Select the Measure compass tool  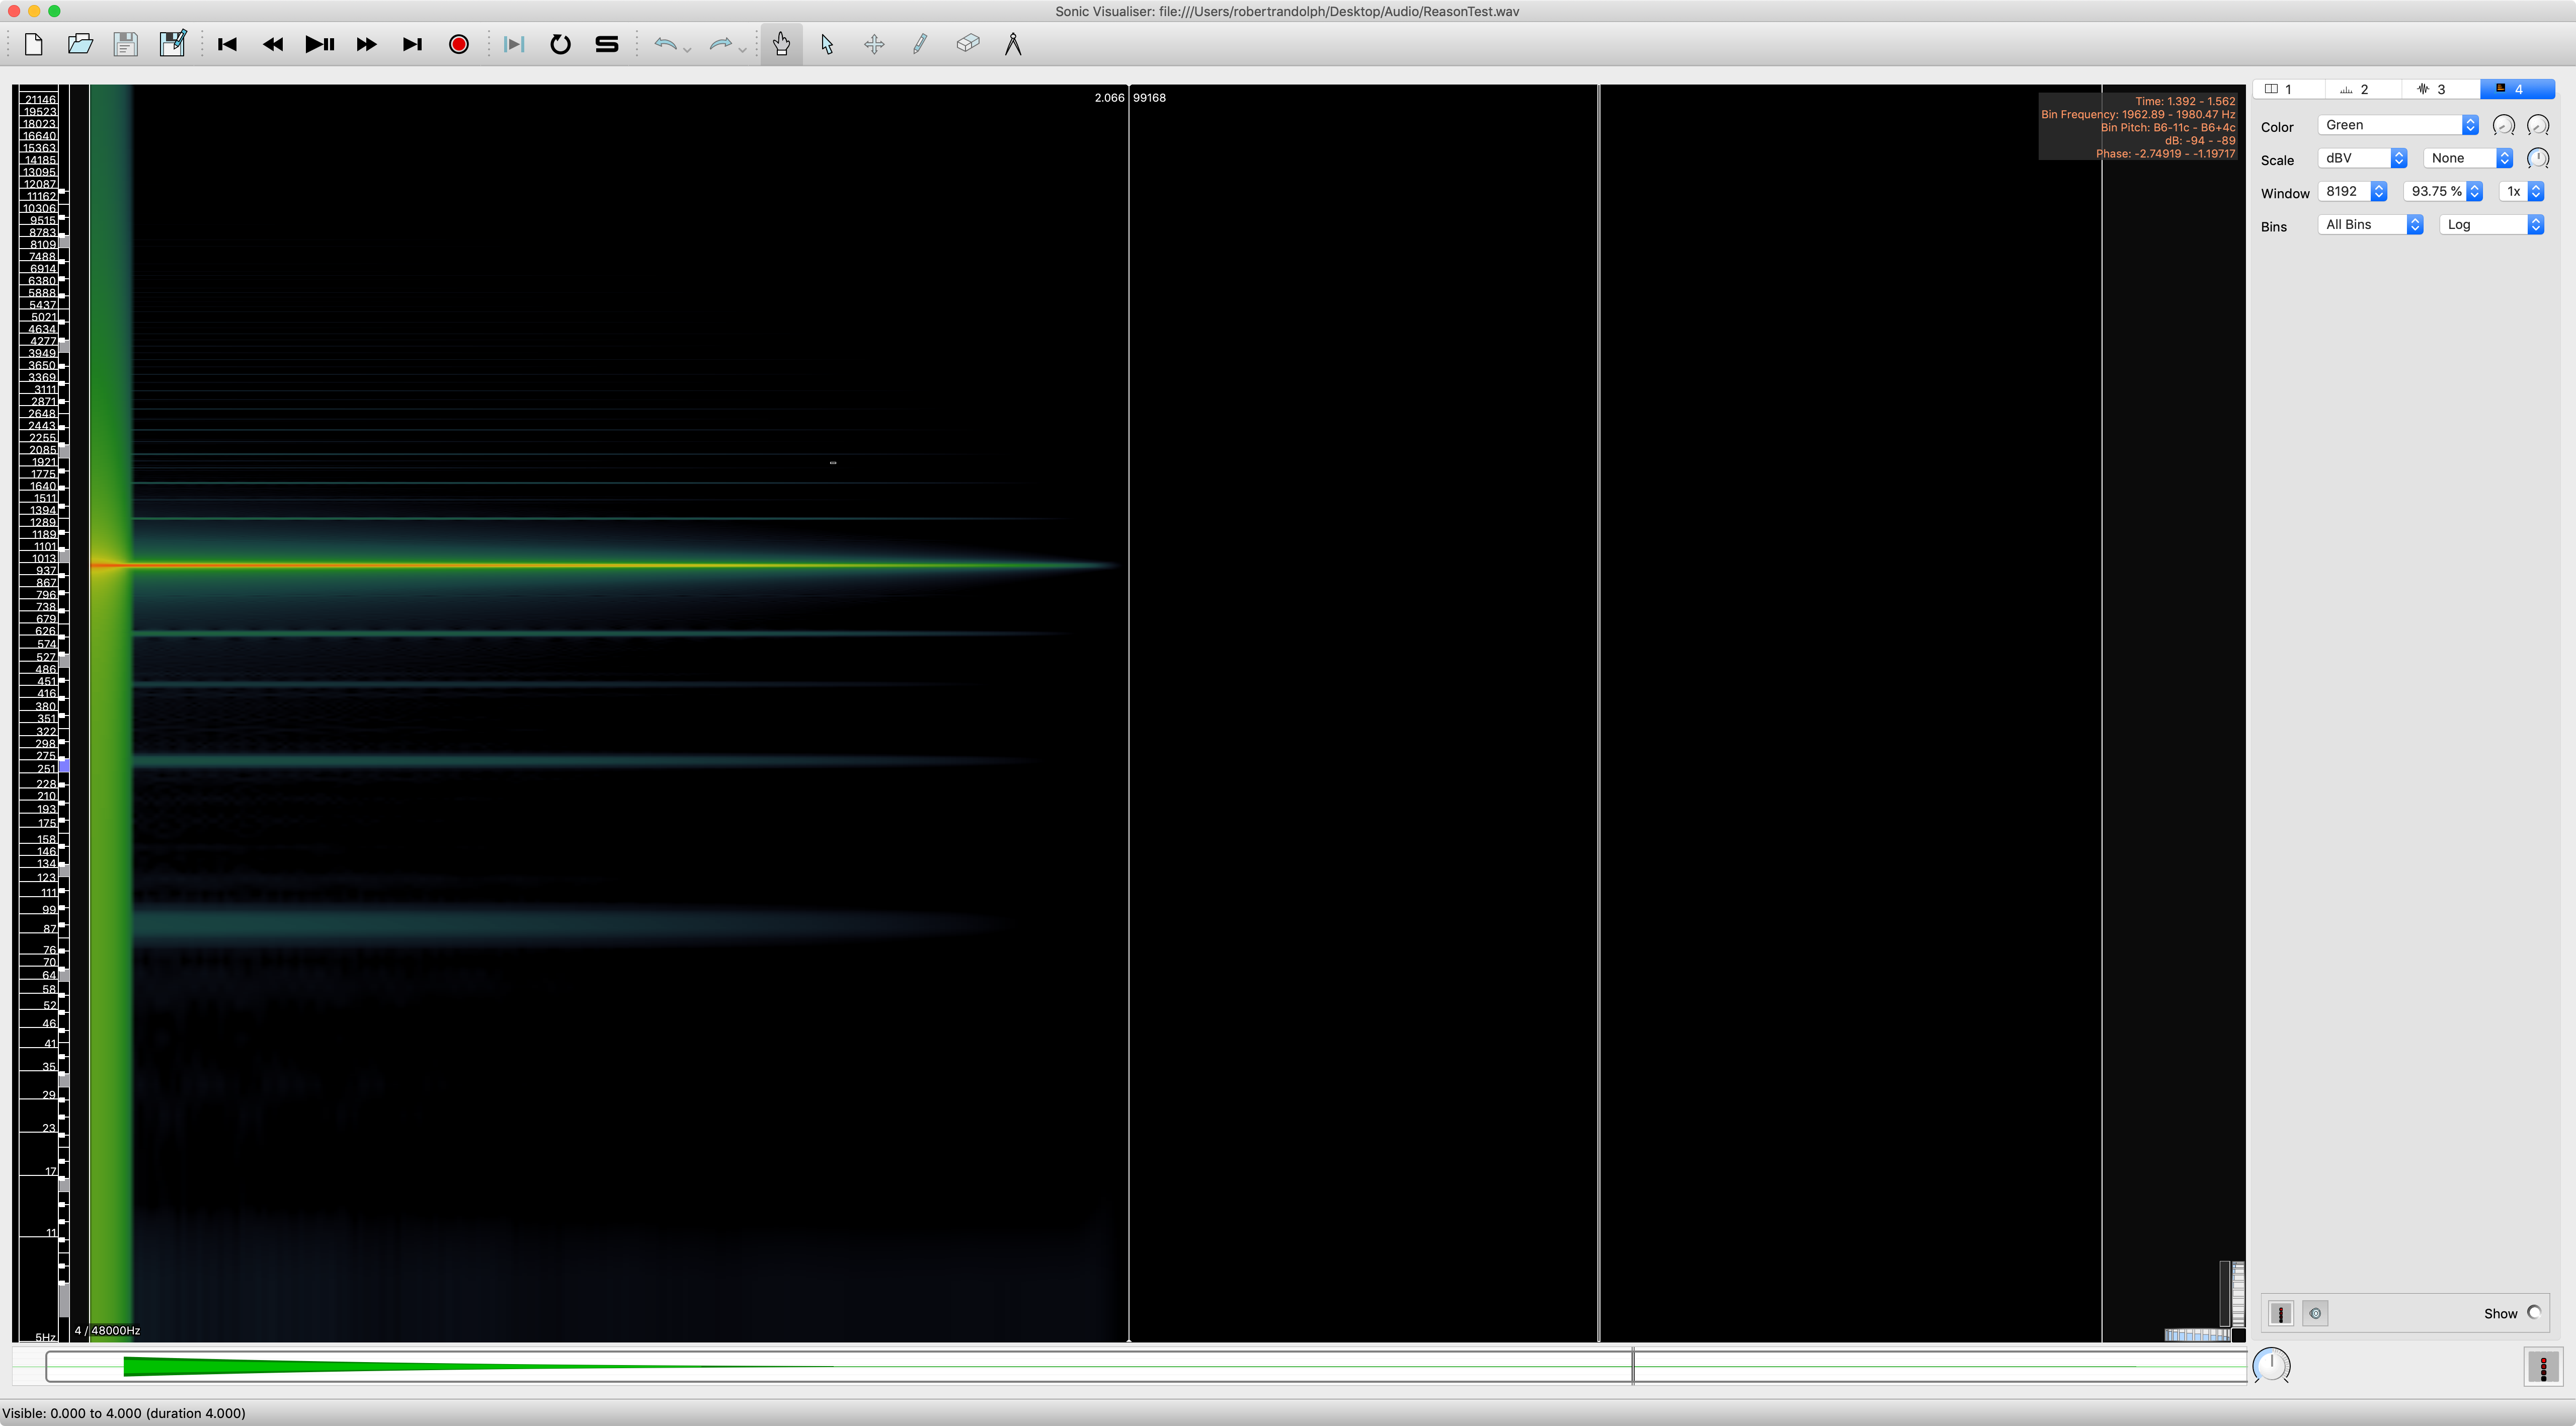click(1013, 44)
